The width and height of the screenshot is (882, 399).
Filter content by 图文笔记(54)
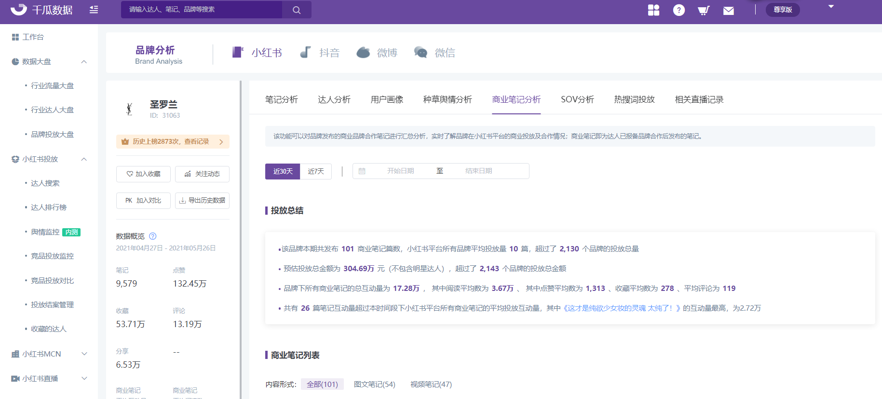point(375,385)
